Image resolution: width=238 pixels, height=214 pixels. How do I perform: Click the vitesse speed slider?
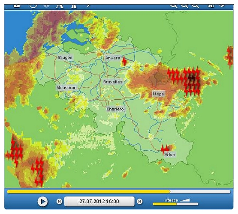pyautogui.click(x=175, y=204)
